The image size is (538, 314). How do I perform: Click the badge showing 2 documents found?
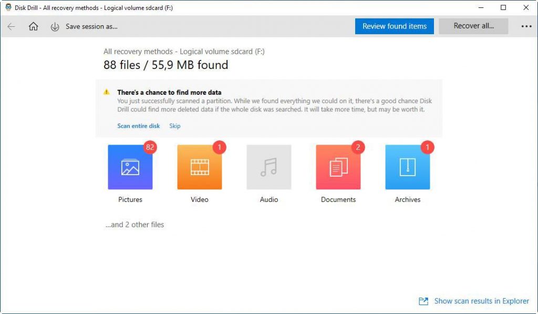tap(358, 148)
